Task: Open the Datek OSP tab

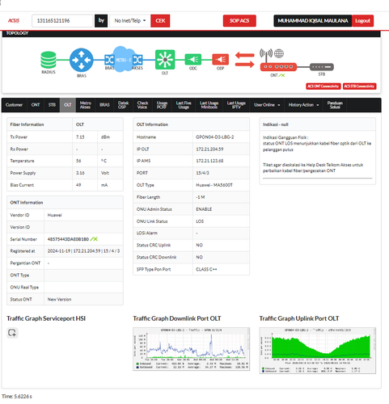Action: [x=123, y=105]
